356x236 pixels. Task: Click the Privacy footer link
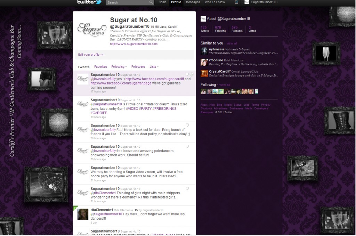point(266,105)
